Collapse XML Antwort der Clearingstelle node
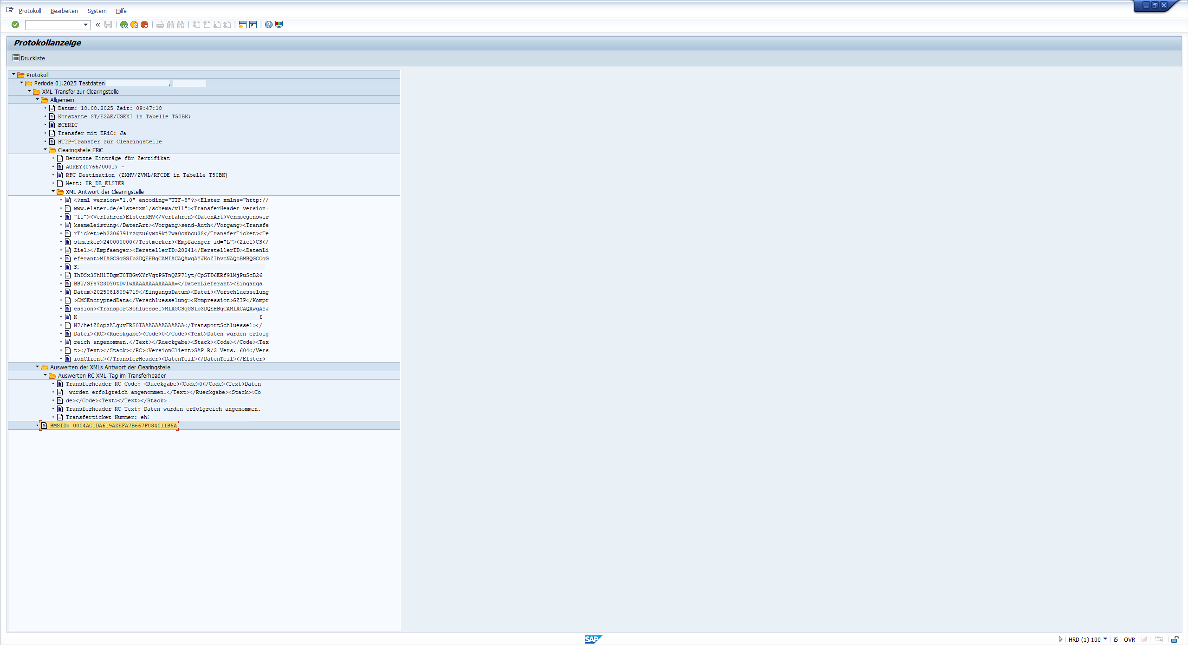The image size is (1188, 645). pos(53,191)
